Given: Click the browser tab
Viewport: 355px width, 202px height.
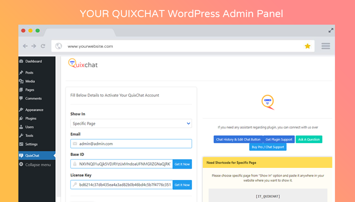Looking at the screenshot, I should click(x=79, y=33).
